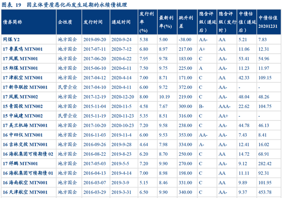The image size is (283, 198).
Task: Select the 17鲁晨鸣MTN001 bond name
Action: coord(23,49)
